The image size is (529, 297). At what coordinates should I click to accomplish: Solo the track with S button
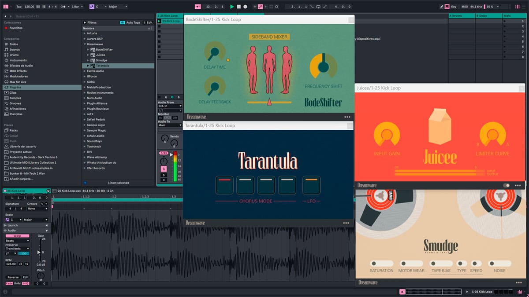click(x=164, y=175)
